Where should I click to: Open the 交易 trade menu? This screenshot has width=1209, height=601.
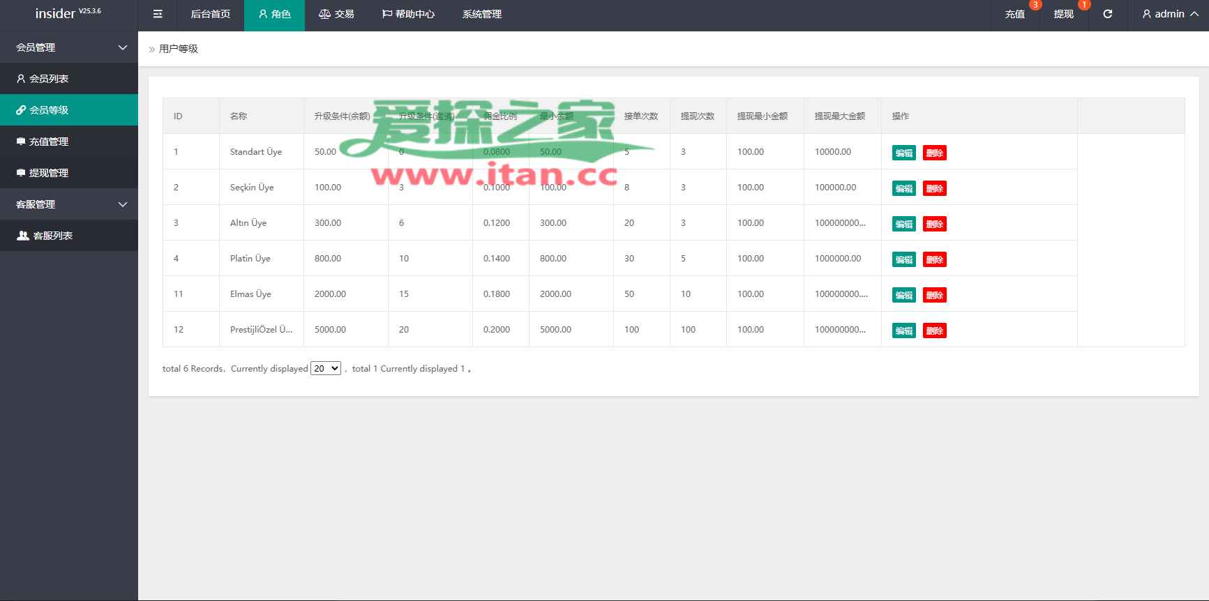click(x=336, y=14)
